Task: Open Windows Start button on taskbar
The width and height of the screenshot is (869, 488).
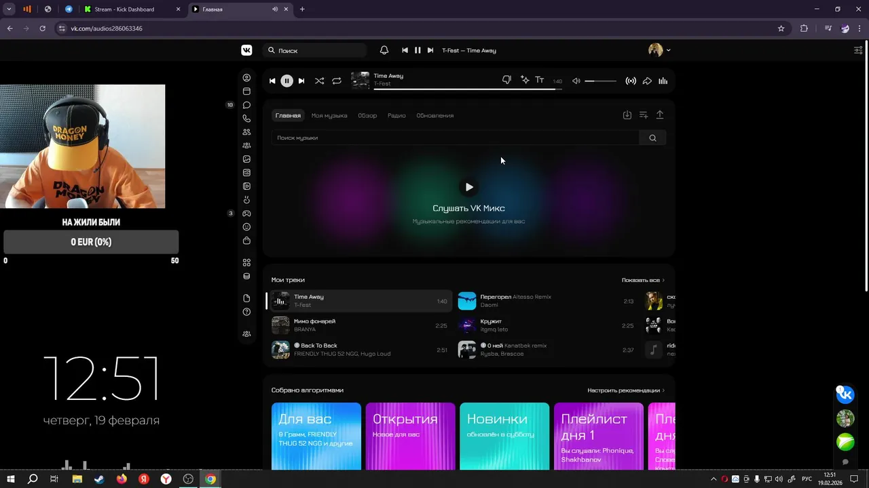Action: pyautogui.click(x=11, y=479)
